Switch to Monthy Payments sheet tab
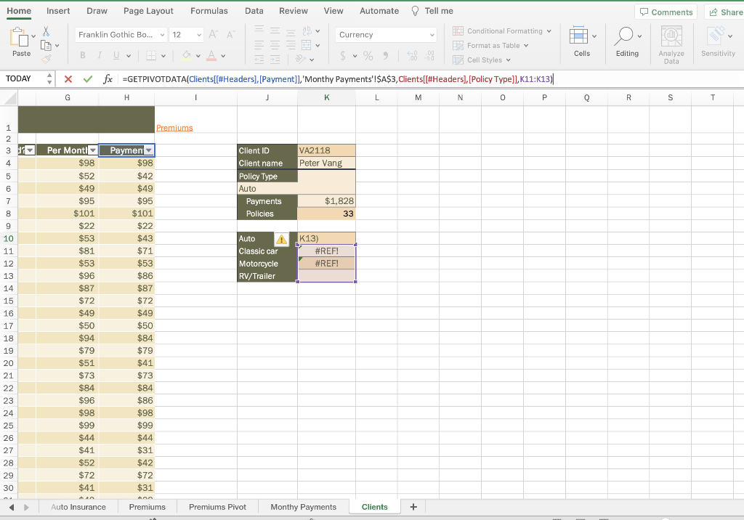The height and width of the screenshot is (520, 744). [x=303, y=507]
